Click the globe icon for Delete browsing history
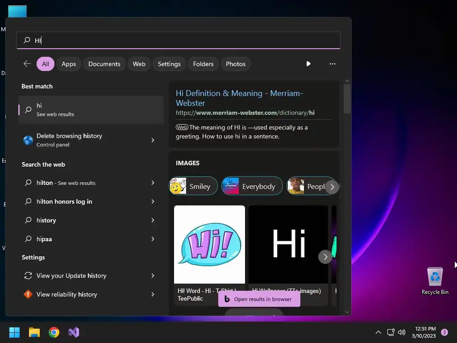457x343 pixels. [28, 140]
